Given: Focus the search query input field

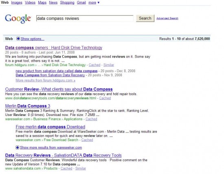Looking at the screenshot, I should point(85,18).
